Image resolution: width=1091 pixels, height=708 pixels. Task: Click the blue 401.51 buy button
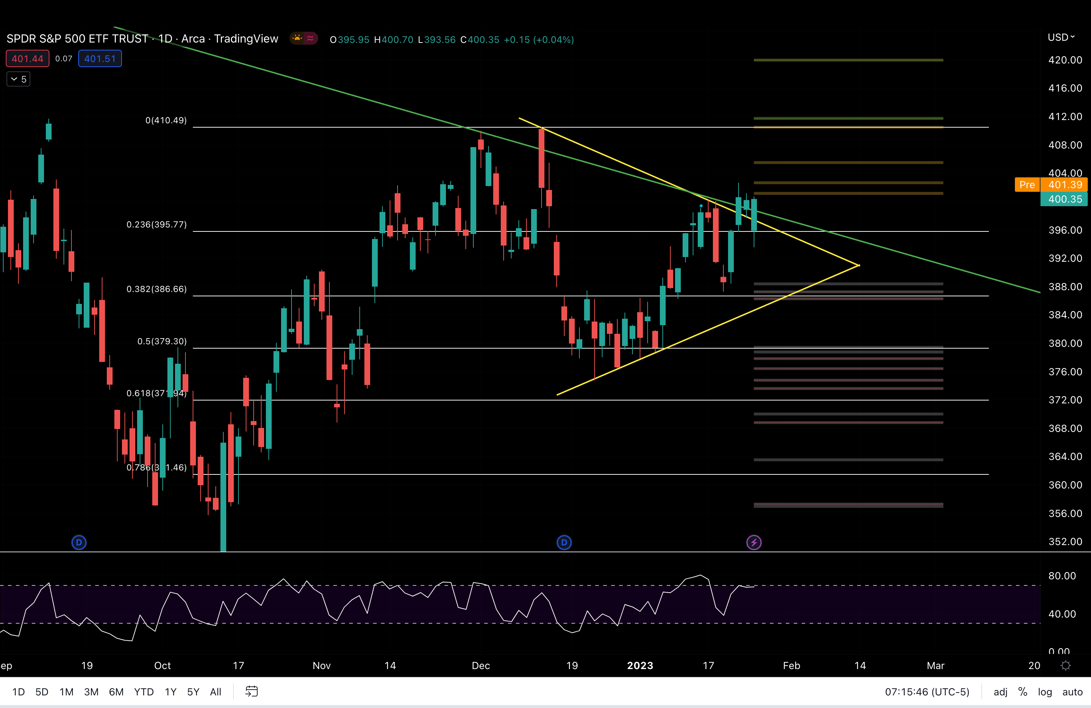100,58
